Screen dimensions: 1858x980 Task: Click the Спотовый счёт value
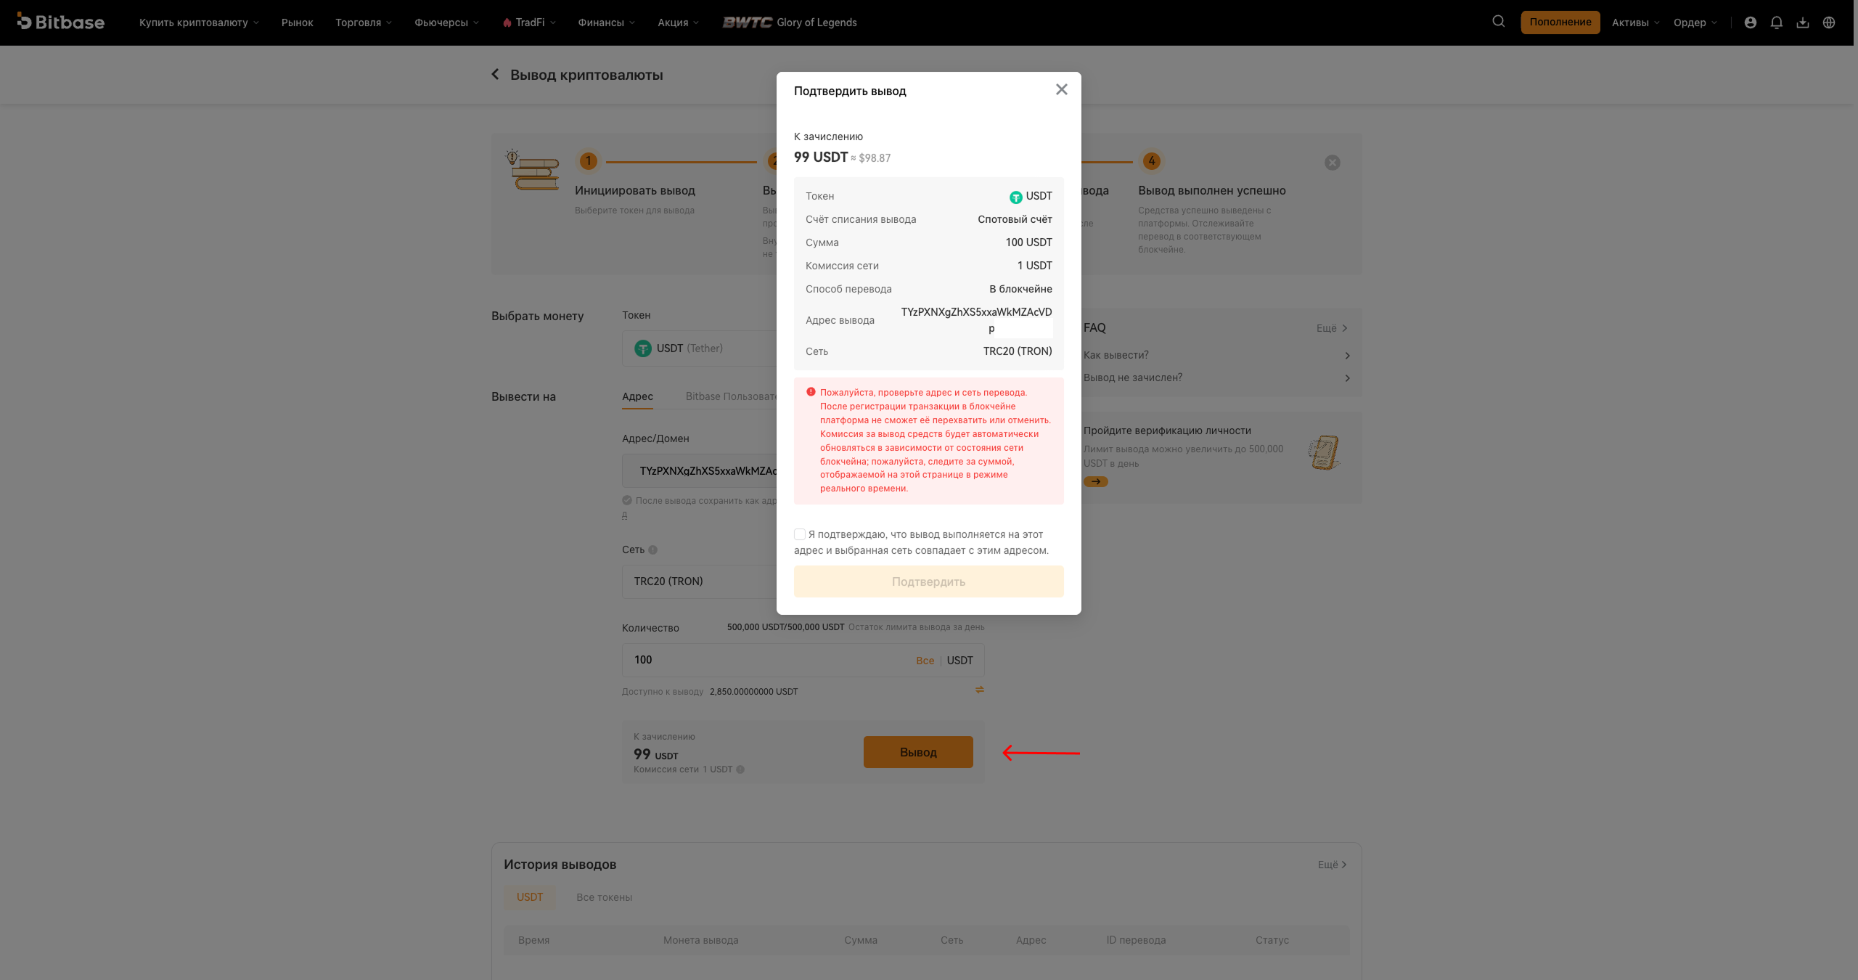click(1015, 219)
